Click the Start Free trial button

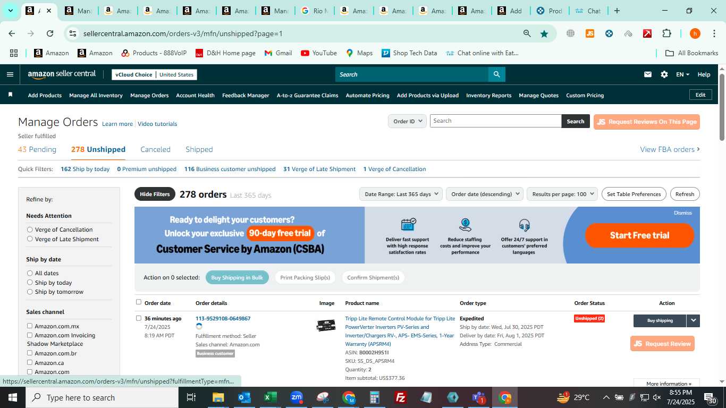pos(639,235)
